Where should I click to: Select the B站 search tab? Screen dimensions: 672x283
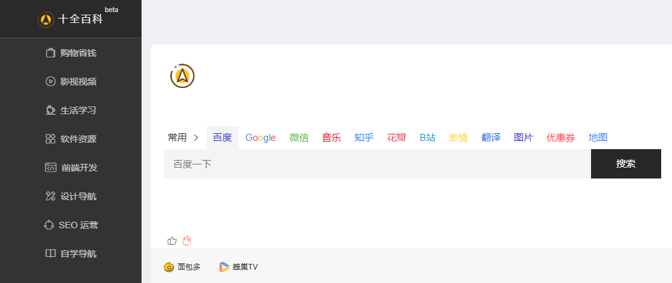click(x=427, y=138)
